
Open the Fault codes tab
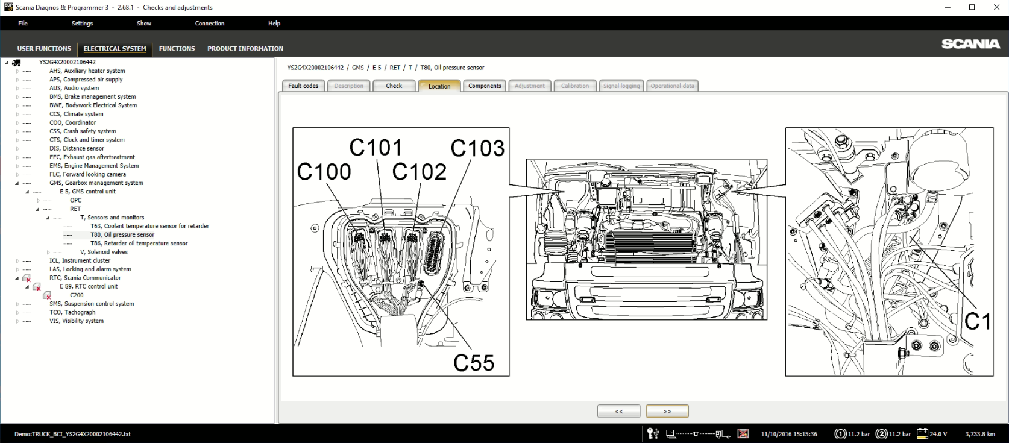[x=303, y=86]
